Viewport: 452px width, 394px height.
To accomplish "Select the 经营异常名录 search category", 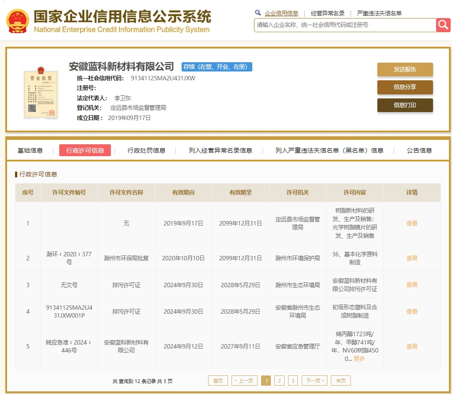I will point(328,13).
